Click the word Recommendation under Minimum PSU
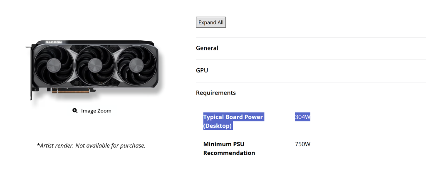The width and height of the screenshot is (426, 179). point(229,153)
